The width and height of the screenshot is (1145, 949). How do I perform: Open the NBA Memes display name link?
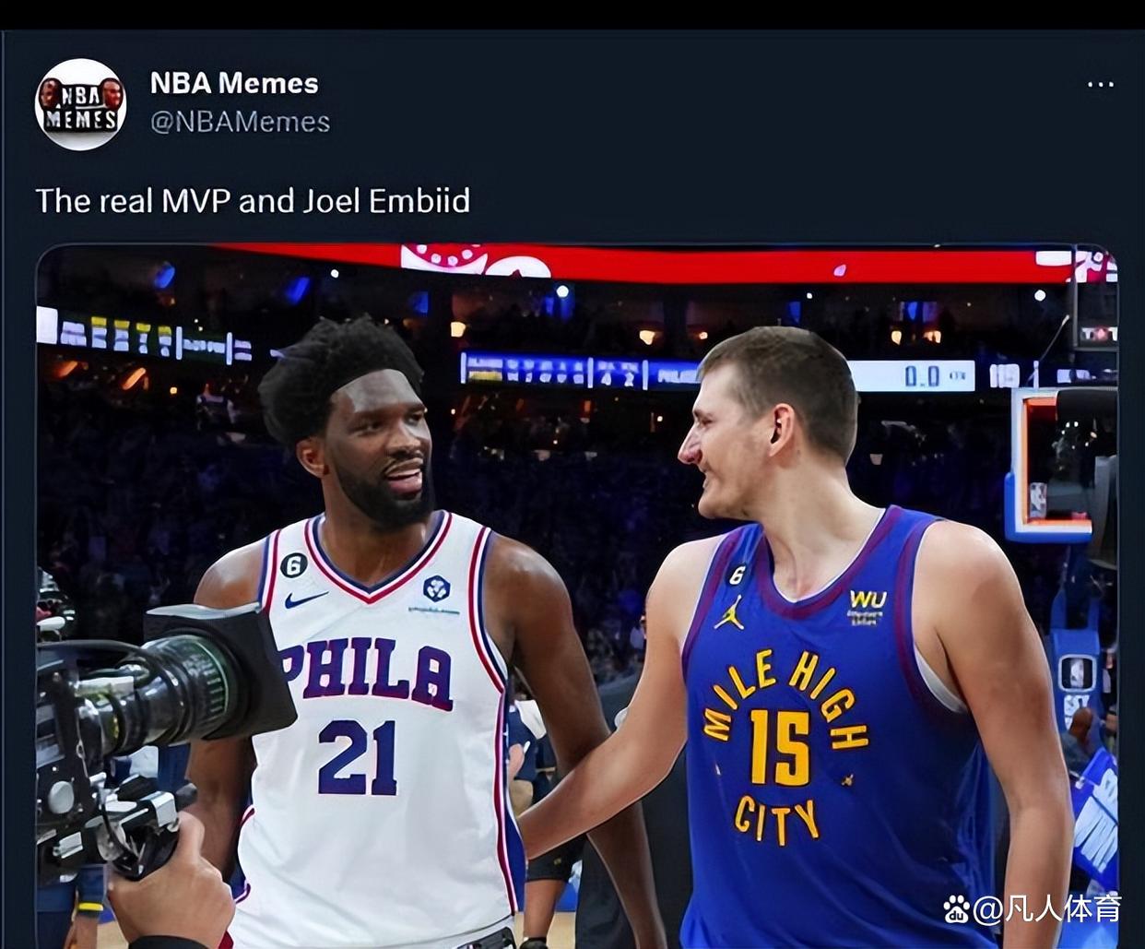(x=234, y=83)
